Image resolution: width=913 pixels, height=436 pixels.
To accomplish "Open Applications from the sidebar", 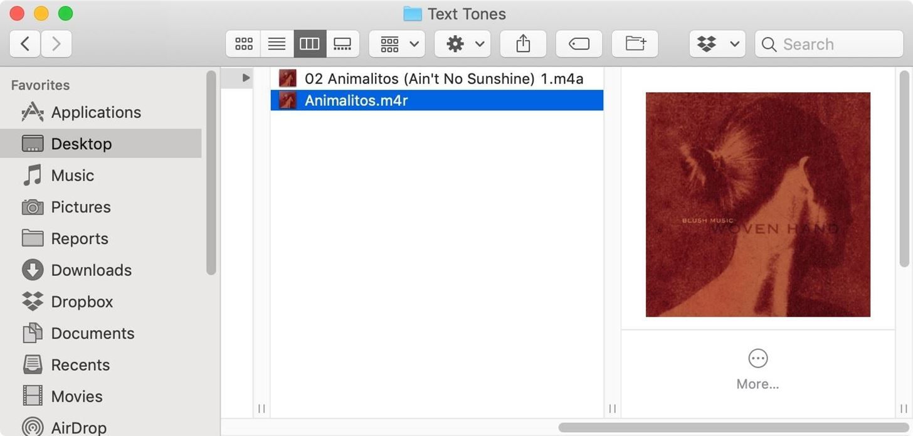I will (96, 112).
